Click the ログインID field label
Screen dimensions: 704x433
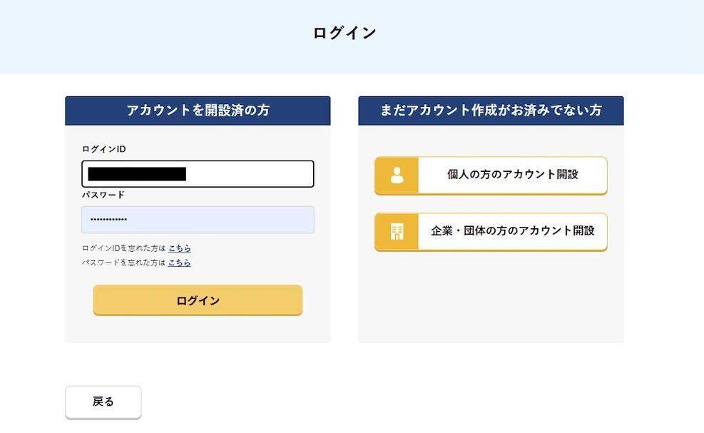(x=104, y=149)
